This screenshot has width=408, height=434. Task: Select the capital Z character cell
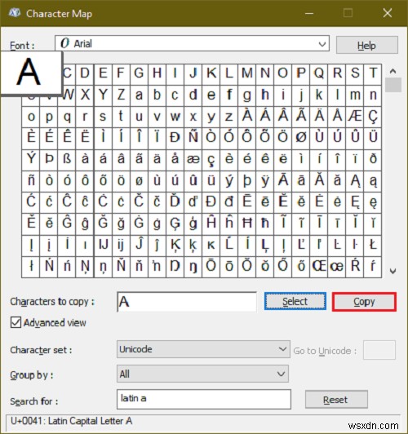(x=121, y=95)
